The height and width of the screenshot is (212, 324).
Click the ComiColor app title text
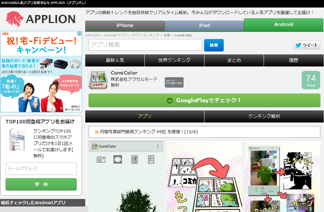pyautogui.click(x=124, y=73)
